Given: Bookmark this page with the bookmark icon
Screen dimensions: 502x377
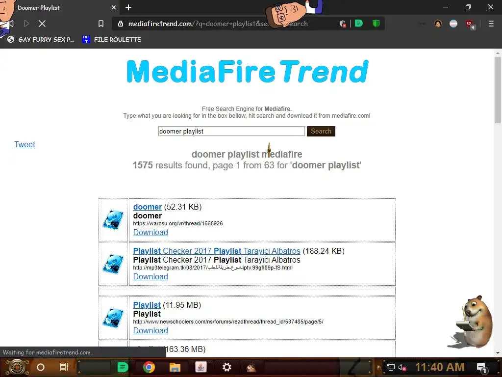Looking at the screenshot, I should (x=101, y=24).
